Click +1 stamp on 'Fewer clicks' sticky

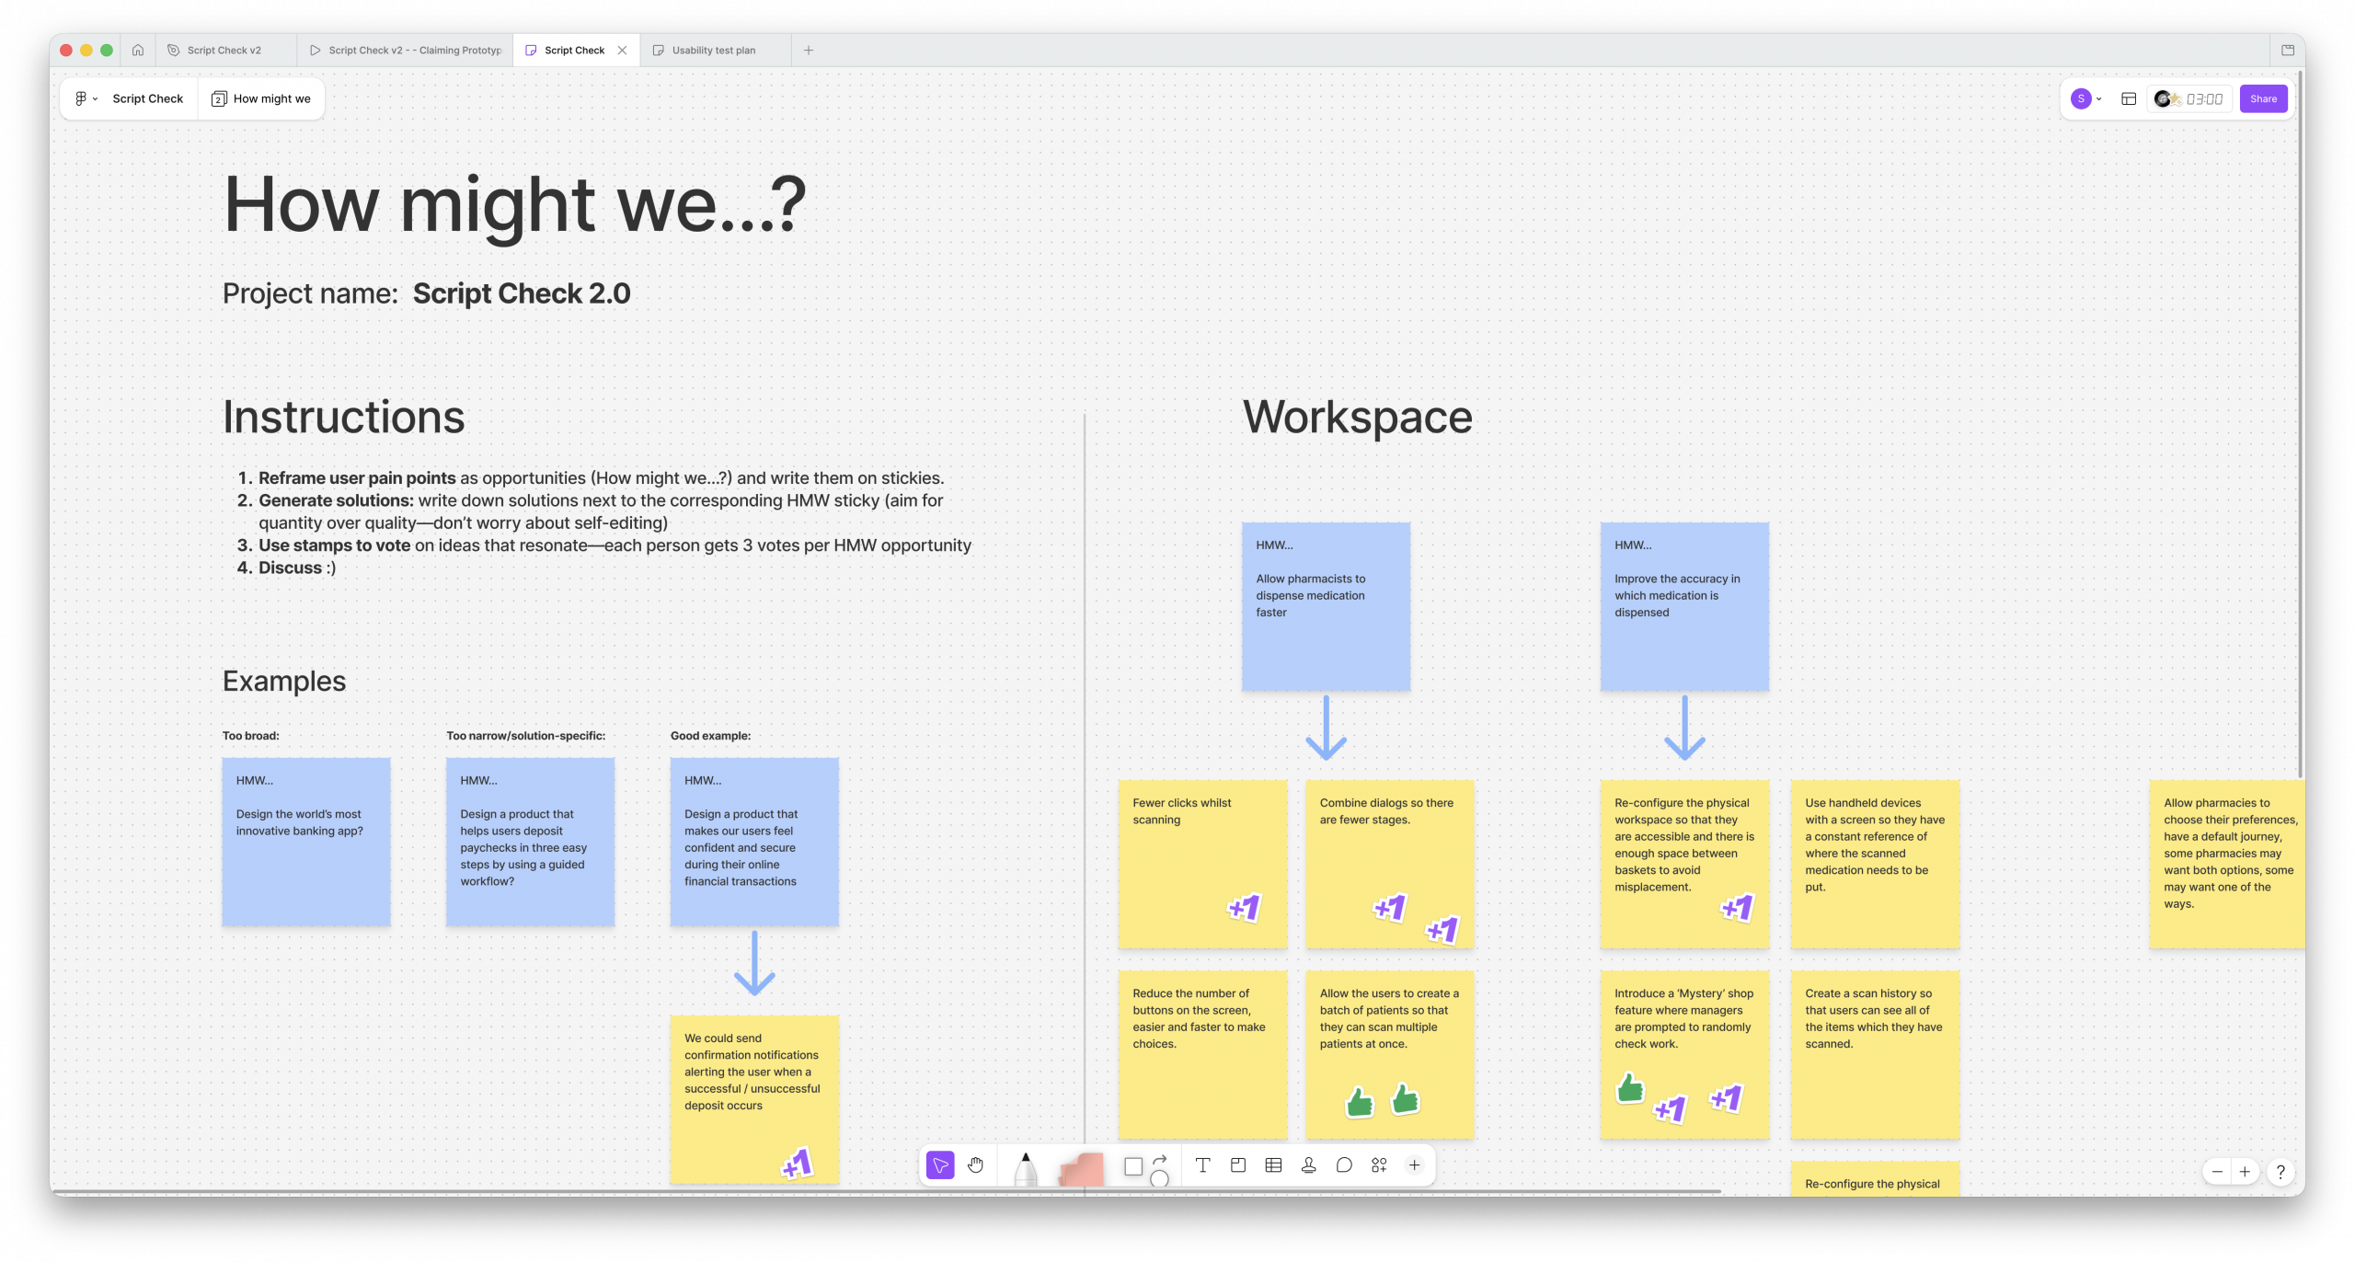coord(1244,908)
